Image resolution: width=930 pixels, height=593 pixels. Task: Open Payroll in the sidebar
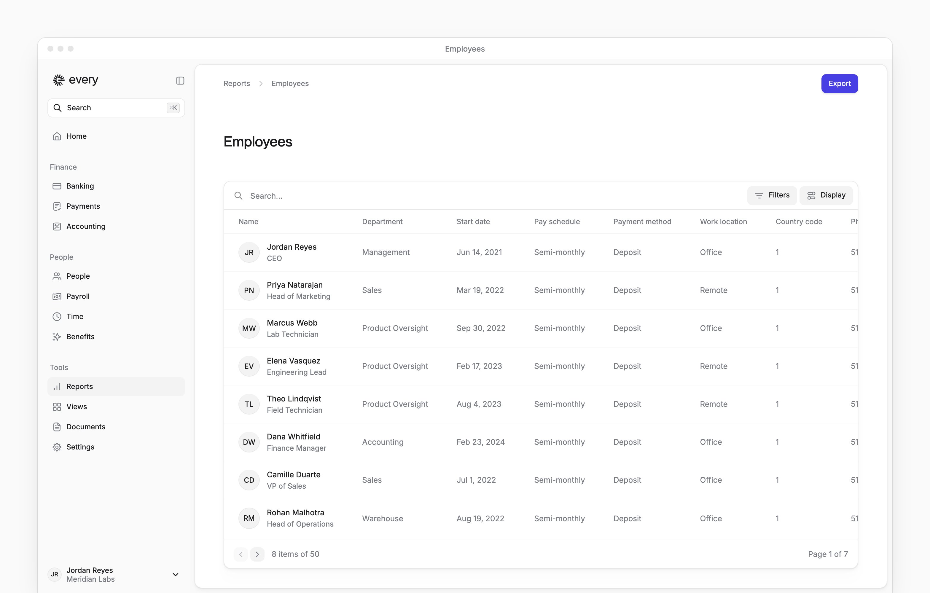tap(116, 296)
